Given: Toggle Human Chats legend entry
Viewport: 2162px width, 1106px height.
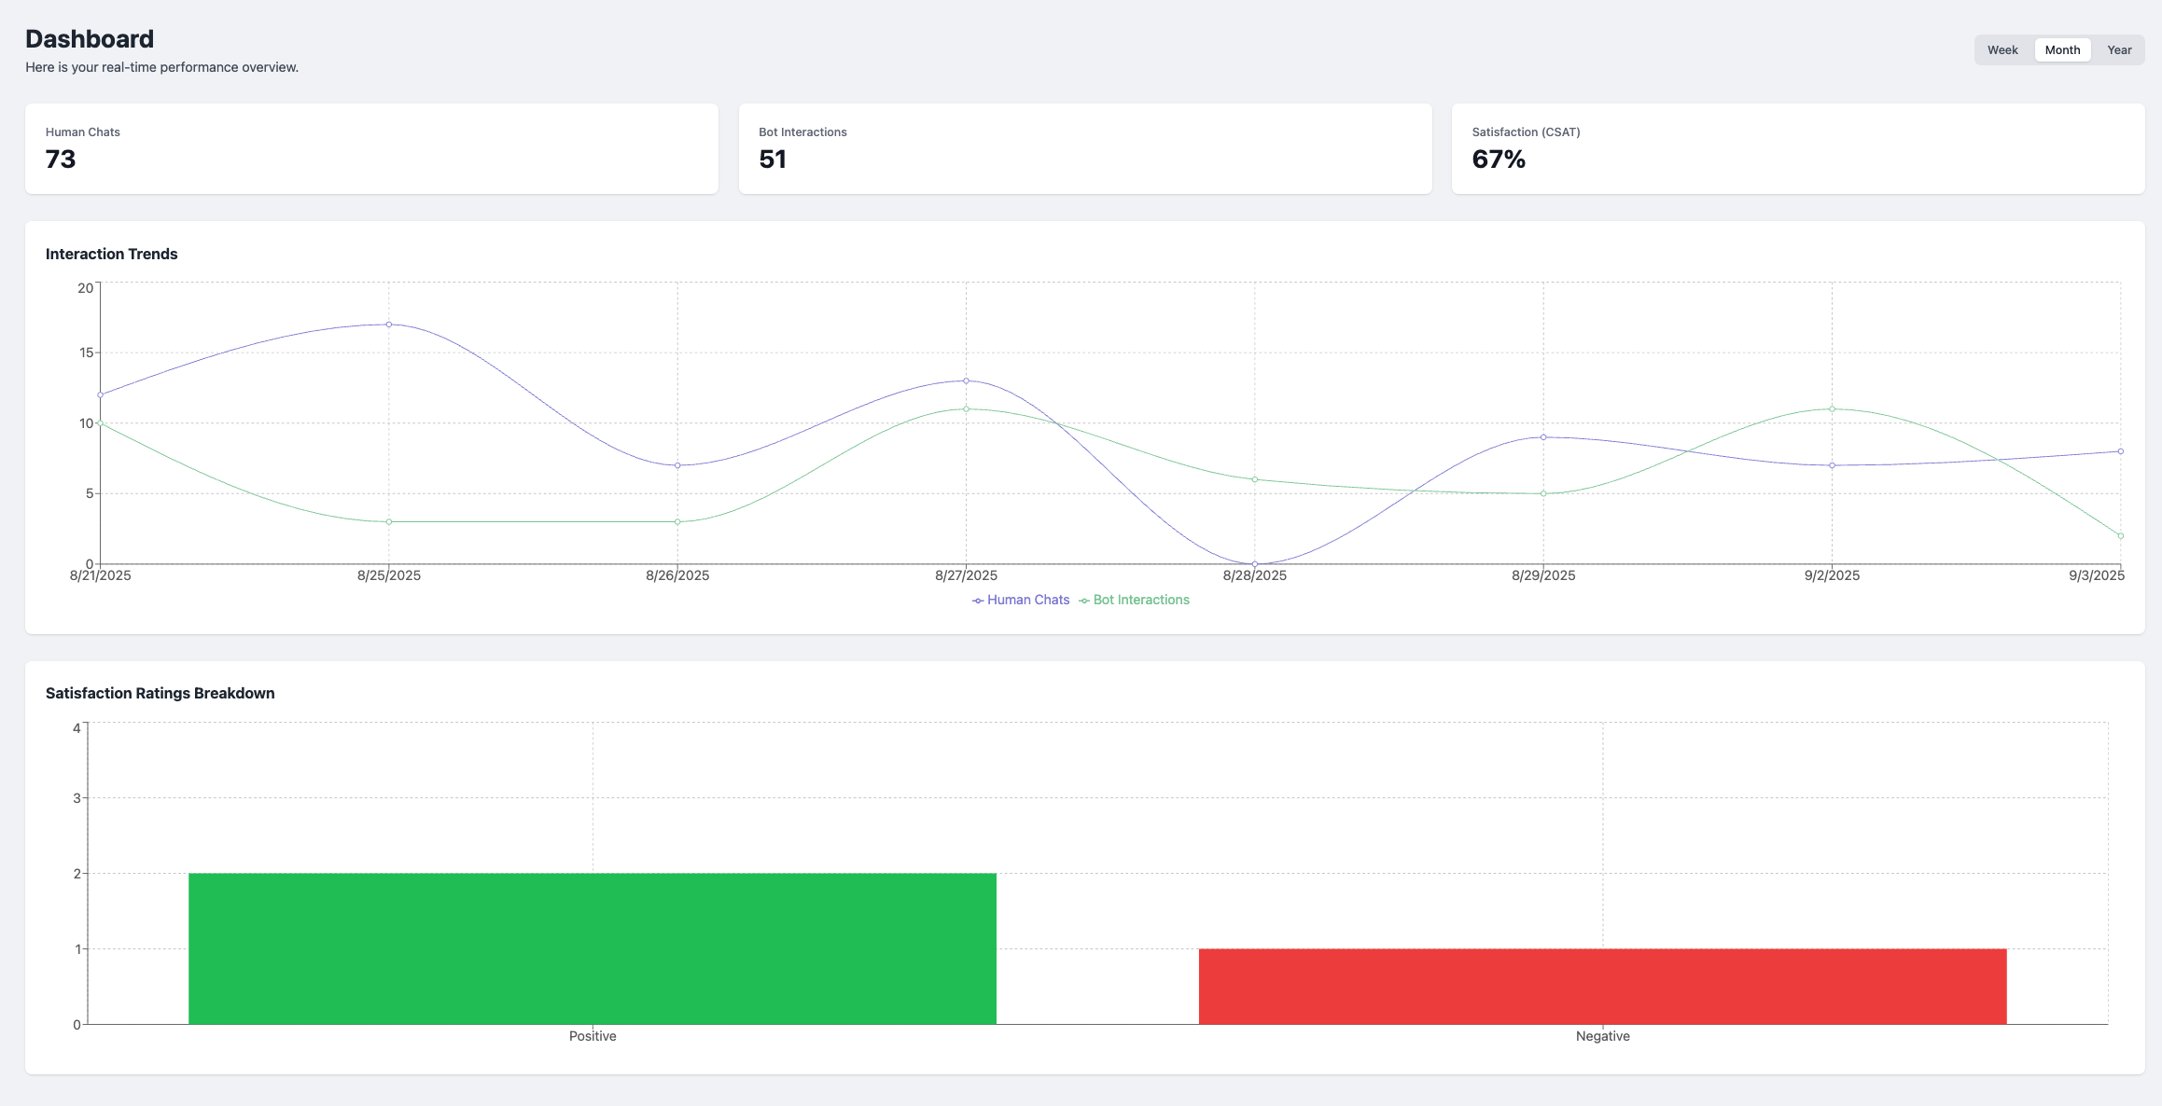Looking at the screenshot, I should [x=1021, y=600].
